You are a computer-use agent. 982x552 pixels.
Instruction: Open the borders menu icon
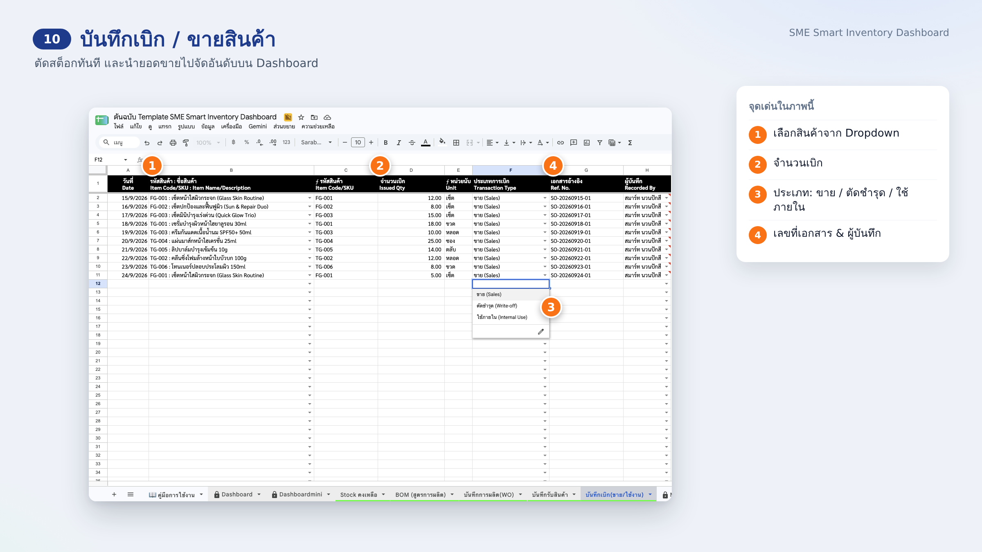pyautogui.click(x=456, y=143)
